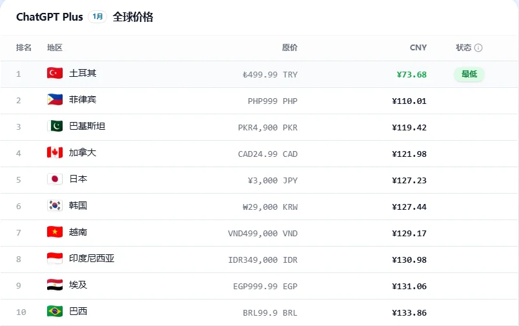Image resolution: width=519 pixels, height=326 pixels.
Task: Click the Philippines flag icon
Action: 55,99
